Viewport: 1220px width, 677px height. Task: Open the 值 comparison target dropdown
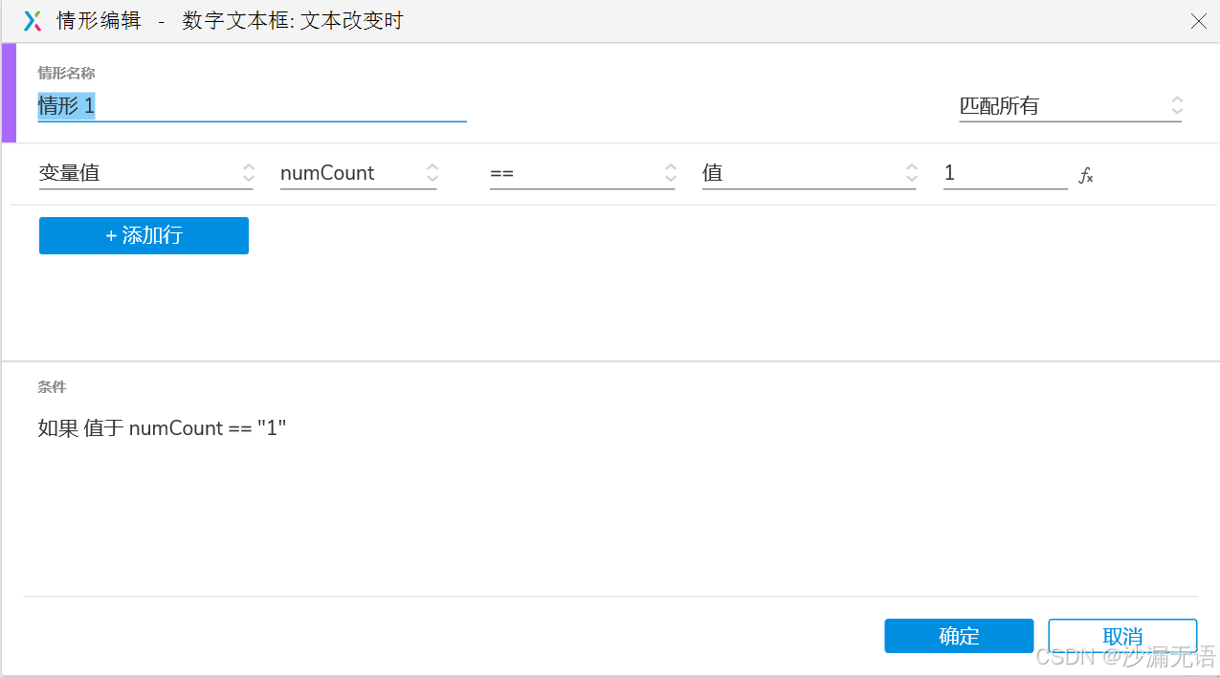[x=810, y=173]
